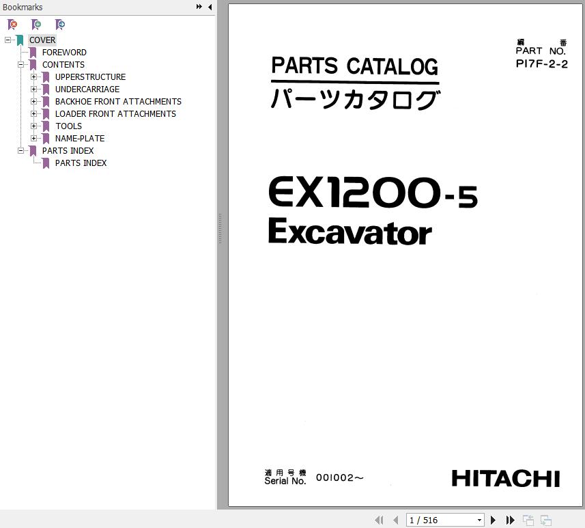Open the FOREWORD bookmark
The height and width of the screenshot is (528, 585).
tap(64, 53)
